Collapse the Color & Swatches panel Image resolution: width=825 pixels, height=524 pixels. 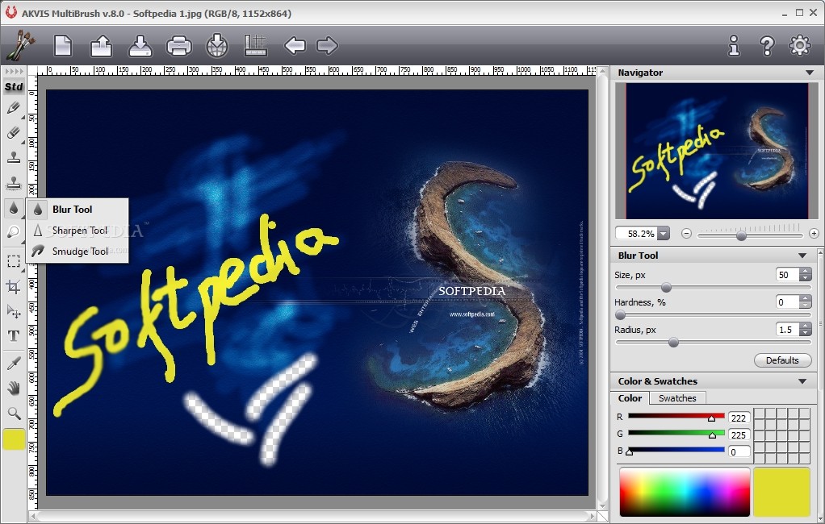click(802, 381)
